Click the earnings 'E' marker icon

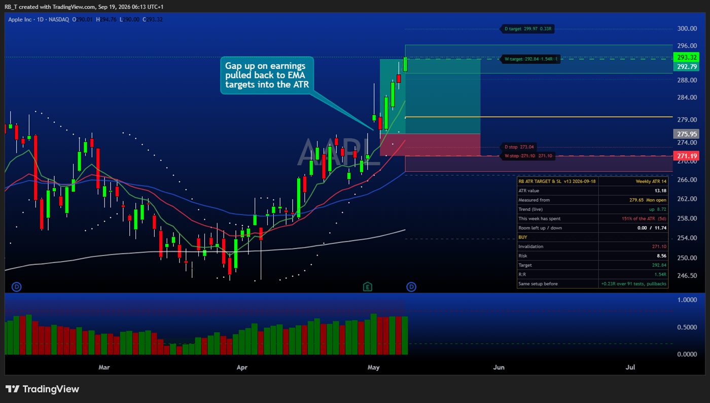tap(368, 287)
